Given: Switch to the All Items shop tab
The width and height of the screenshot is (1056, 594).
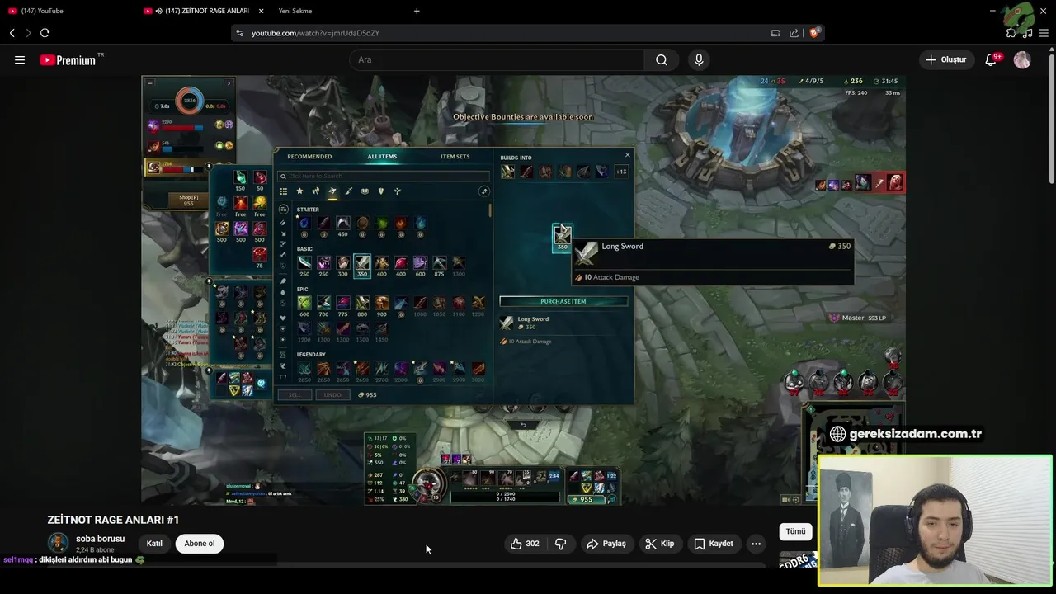Looking at the screenshot, I should [x=382, y=157].
